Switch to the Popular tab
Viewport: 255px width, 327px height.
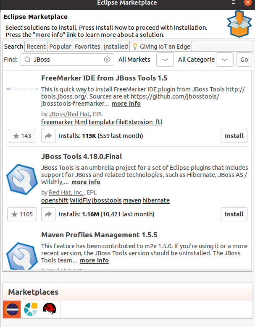pos(60,47)
